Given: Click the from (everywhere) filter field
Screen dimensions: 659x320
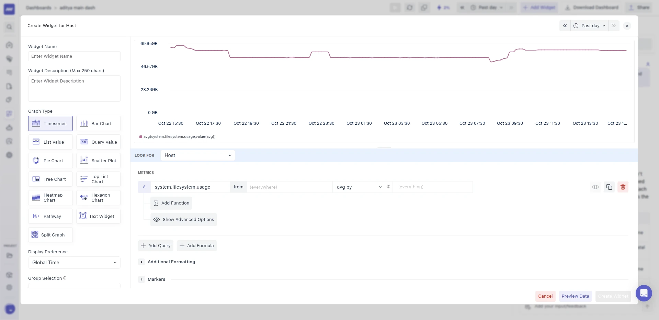Looking at the screenshot, I should pyautogui.click(x=289, y=187).
